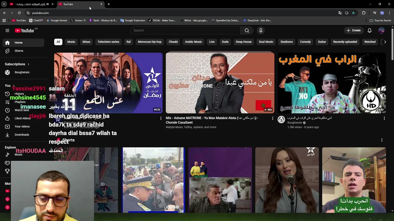Viewport: 394px width, 221px height.
Task: Select the Live filter chip
Action: tap(212, 42)
